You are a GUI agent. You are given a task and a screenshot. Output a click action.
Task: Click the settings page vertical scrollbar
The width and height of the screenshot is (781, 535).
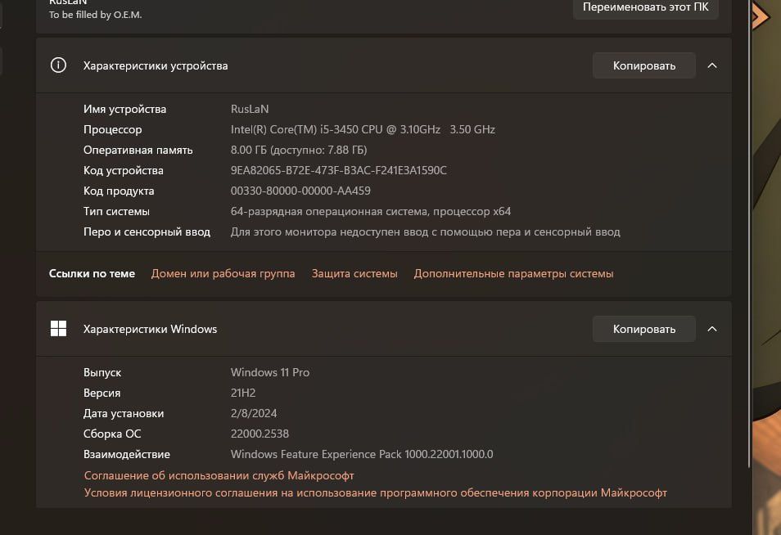(749, 234)
